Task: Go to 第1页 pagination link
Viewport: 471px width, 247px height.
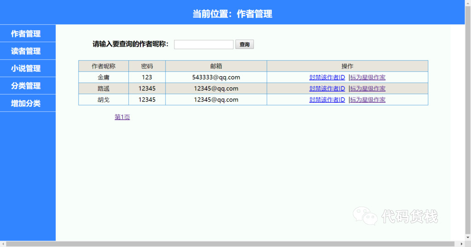Action: point(122,117)
